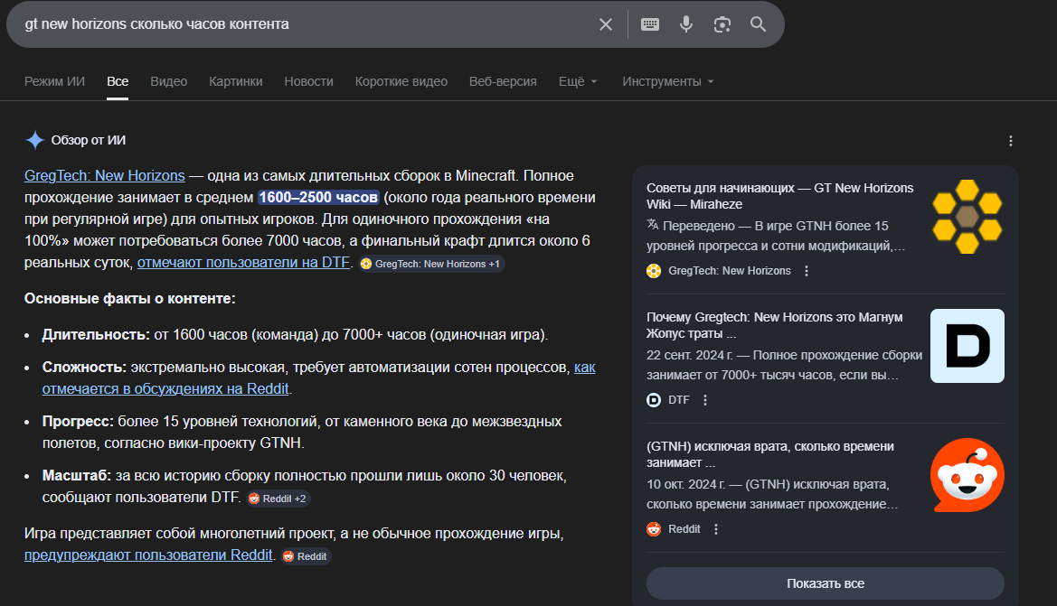
Task: Expand the Ещё dropdown menu
Action: click(x=578, y=81)
